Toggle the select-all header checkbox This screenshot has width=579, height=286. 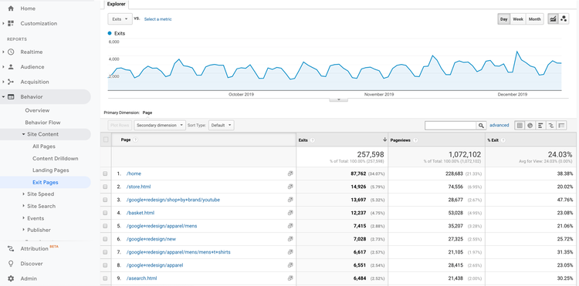(106, 140)
